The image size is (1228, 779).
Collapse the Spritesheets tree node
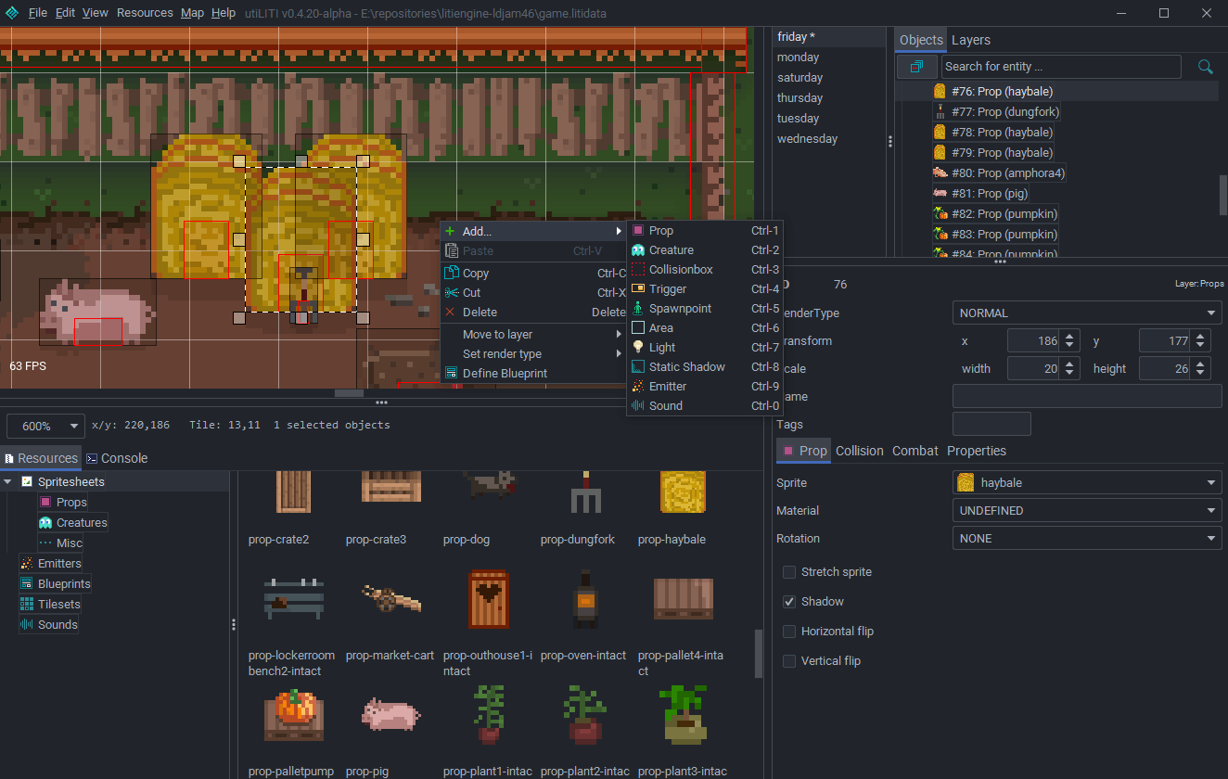[8, 481]
